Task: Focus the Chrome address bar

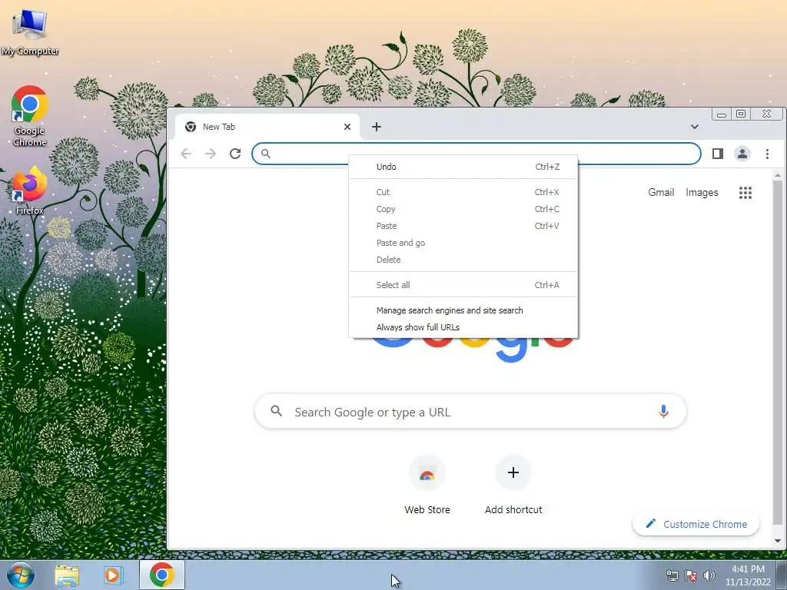Action: pyautogui.click(x=476, y=154)
